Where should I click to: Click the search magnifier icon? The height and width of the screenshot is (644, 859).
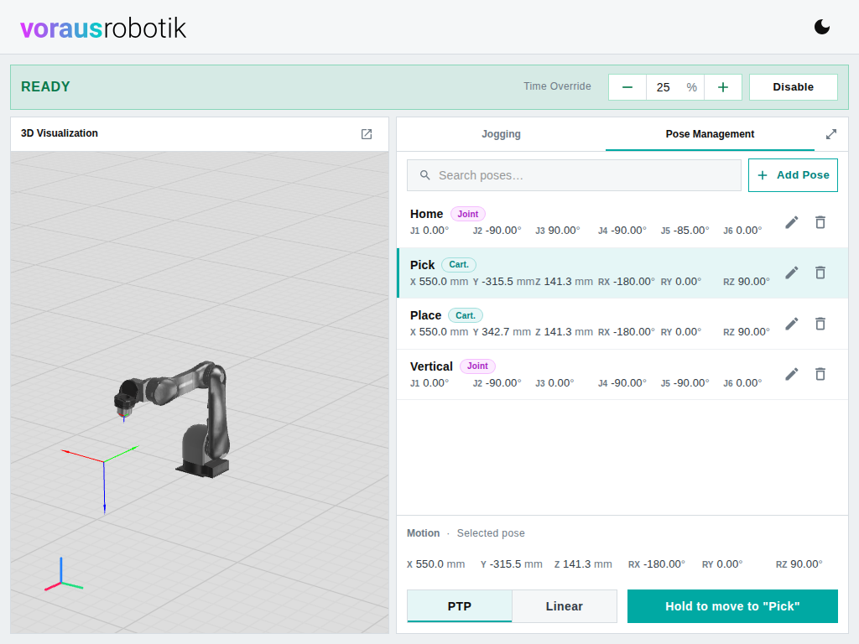pyautogui.click(x=424, y=175)
